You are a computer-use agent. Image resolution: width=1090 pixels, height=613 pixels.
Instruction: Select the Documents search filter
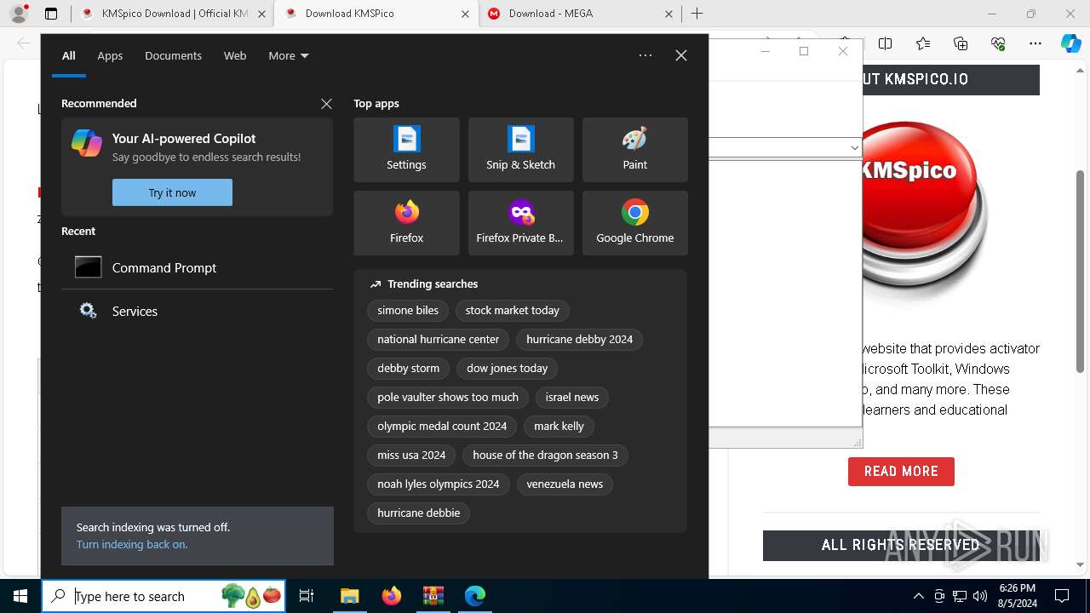pos(173,55)
